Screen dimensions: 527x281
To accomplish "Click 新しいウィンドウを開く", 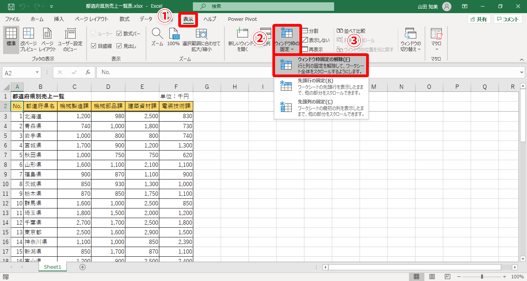I will 242,40.
